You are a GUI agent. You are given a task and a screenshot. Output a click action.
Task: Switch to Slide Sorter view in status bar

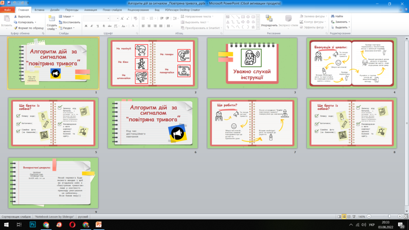point(344,217)
